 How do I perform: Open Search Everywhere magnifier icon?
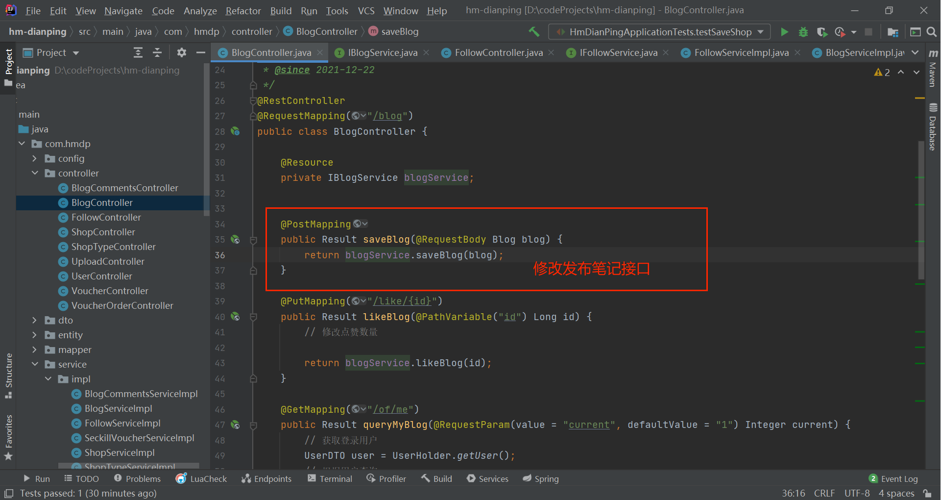(x=932, y=32)
